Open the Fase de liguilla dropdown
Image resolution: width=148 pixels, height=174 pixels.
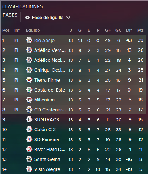click(47, 18)
